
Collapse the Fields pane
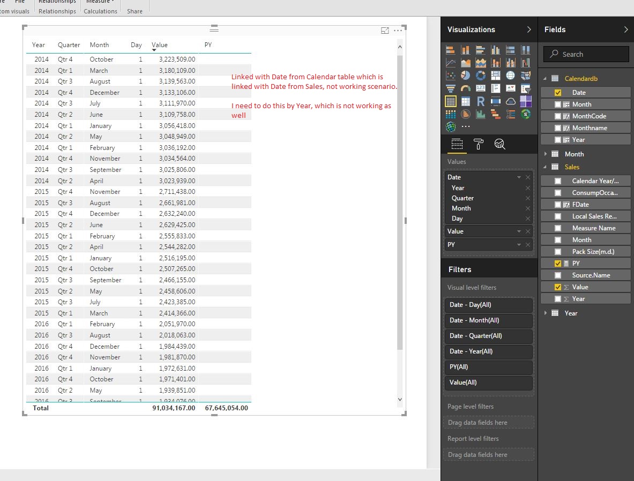click(625, 29)
